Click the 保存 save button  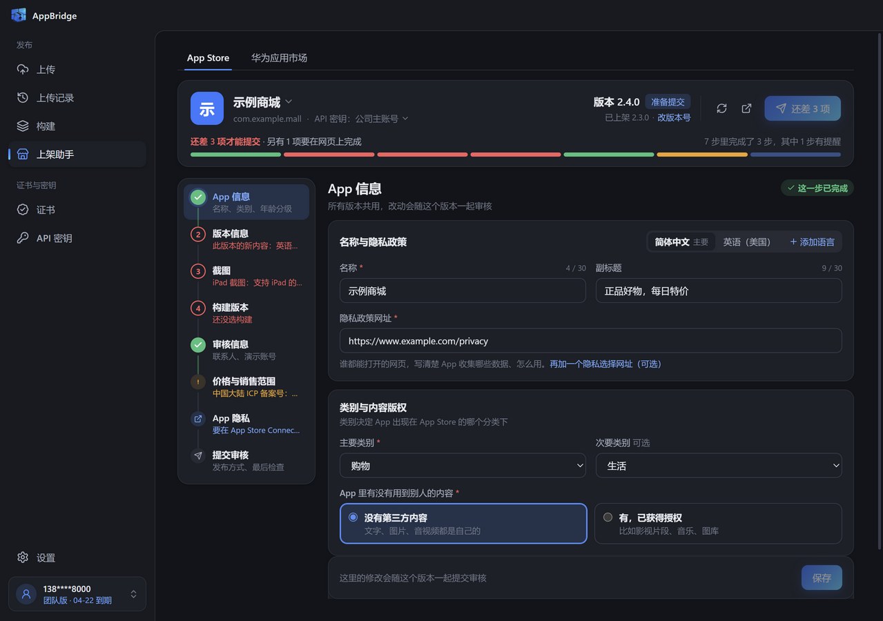[822, 578]
